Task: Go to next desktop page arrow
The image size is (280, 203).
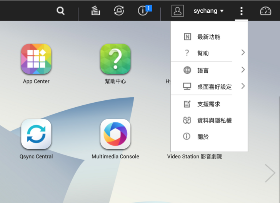Action: pyautogui.click(x=270, y=173)
